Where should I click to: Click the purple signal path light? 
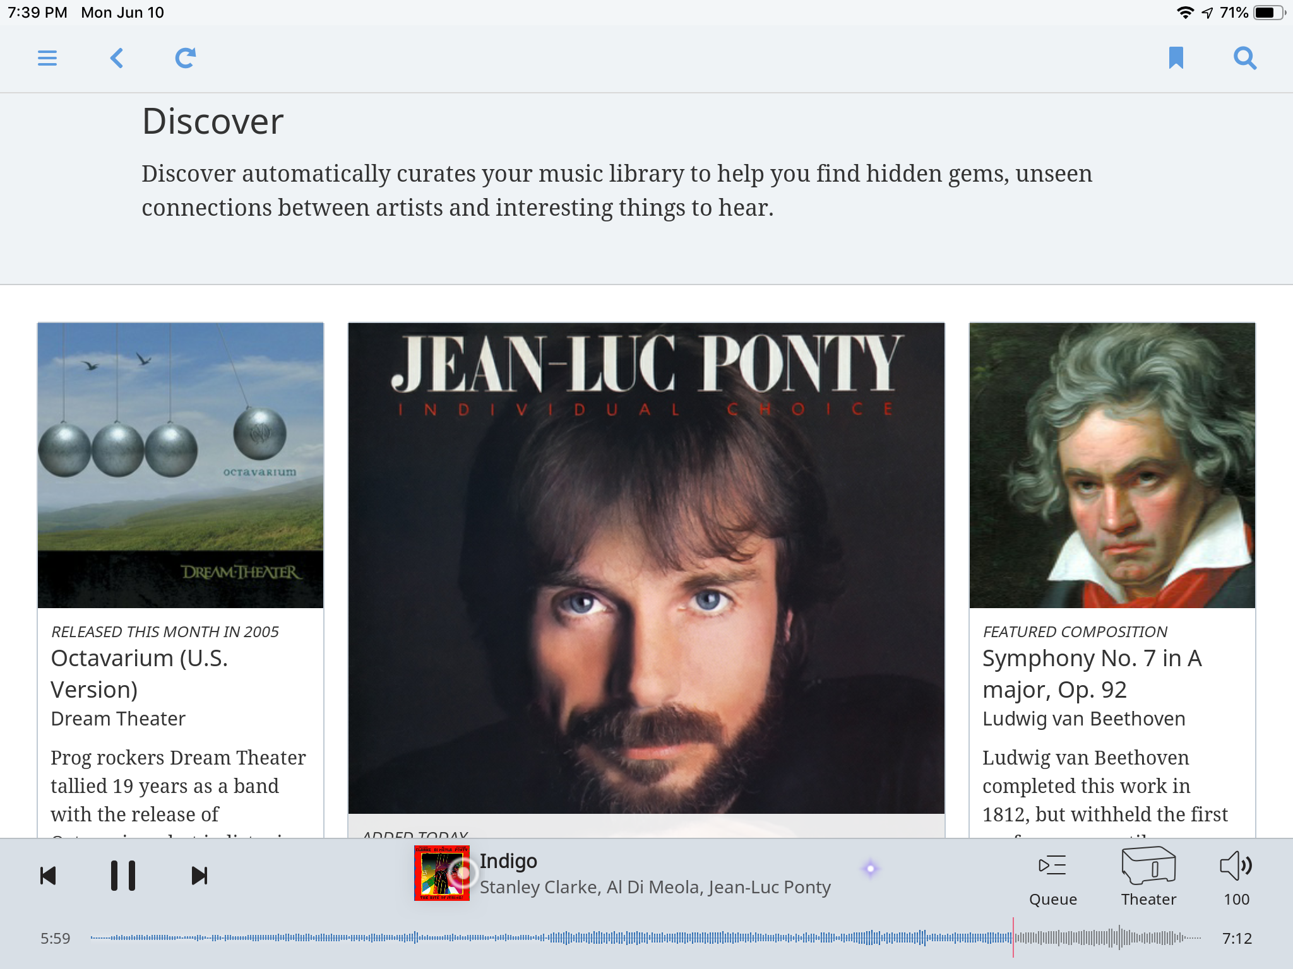(x=871, y=869)
